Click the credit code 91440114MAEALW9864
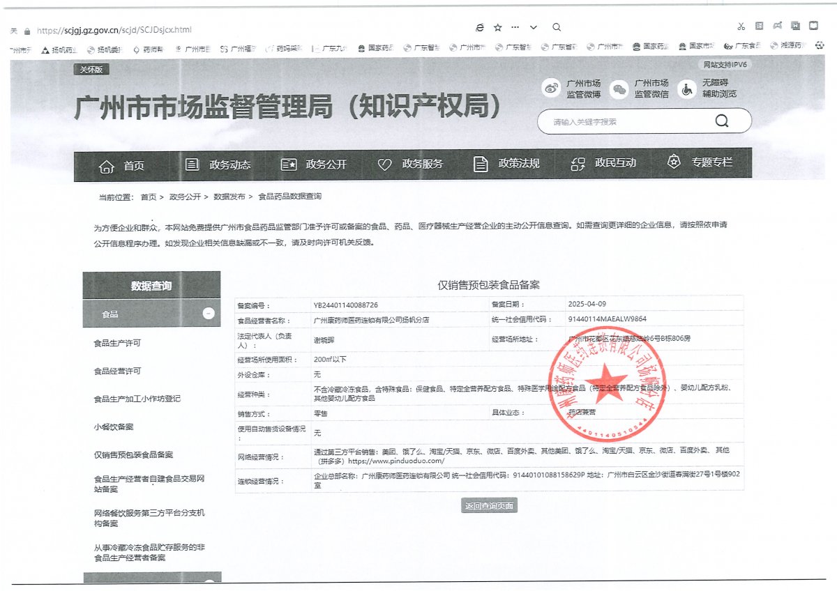The width and height of the screenshot is (837, 591). pos(608,319)
